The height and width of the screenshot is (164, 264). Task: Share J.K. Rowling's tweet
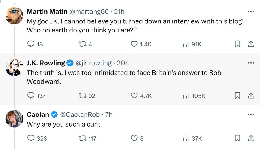click(x=251, y=96)
